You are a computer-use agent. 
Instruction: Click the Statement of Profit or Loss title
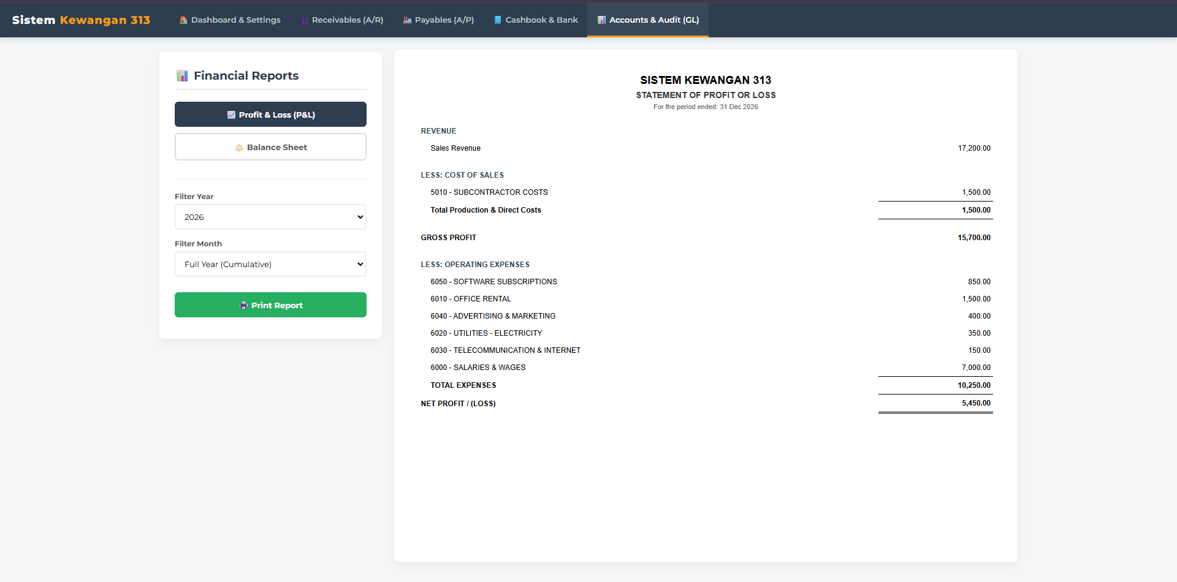pyautogui.click(x=706, y=95)
